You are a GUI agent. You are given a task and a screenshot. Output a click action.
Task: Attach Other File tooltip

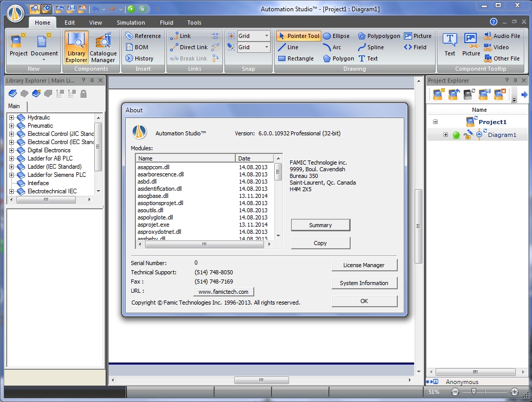point(502,58)
